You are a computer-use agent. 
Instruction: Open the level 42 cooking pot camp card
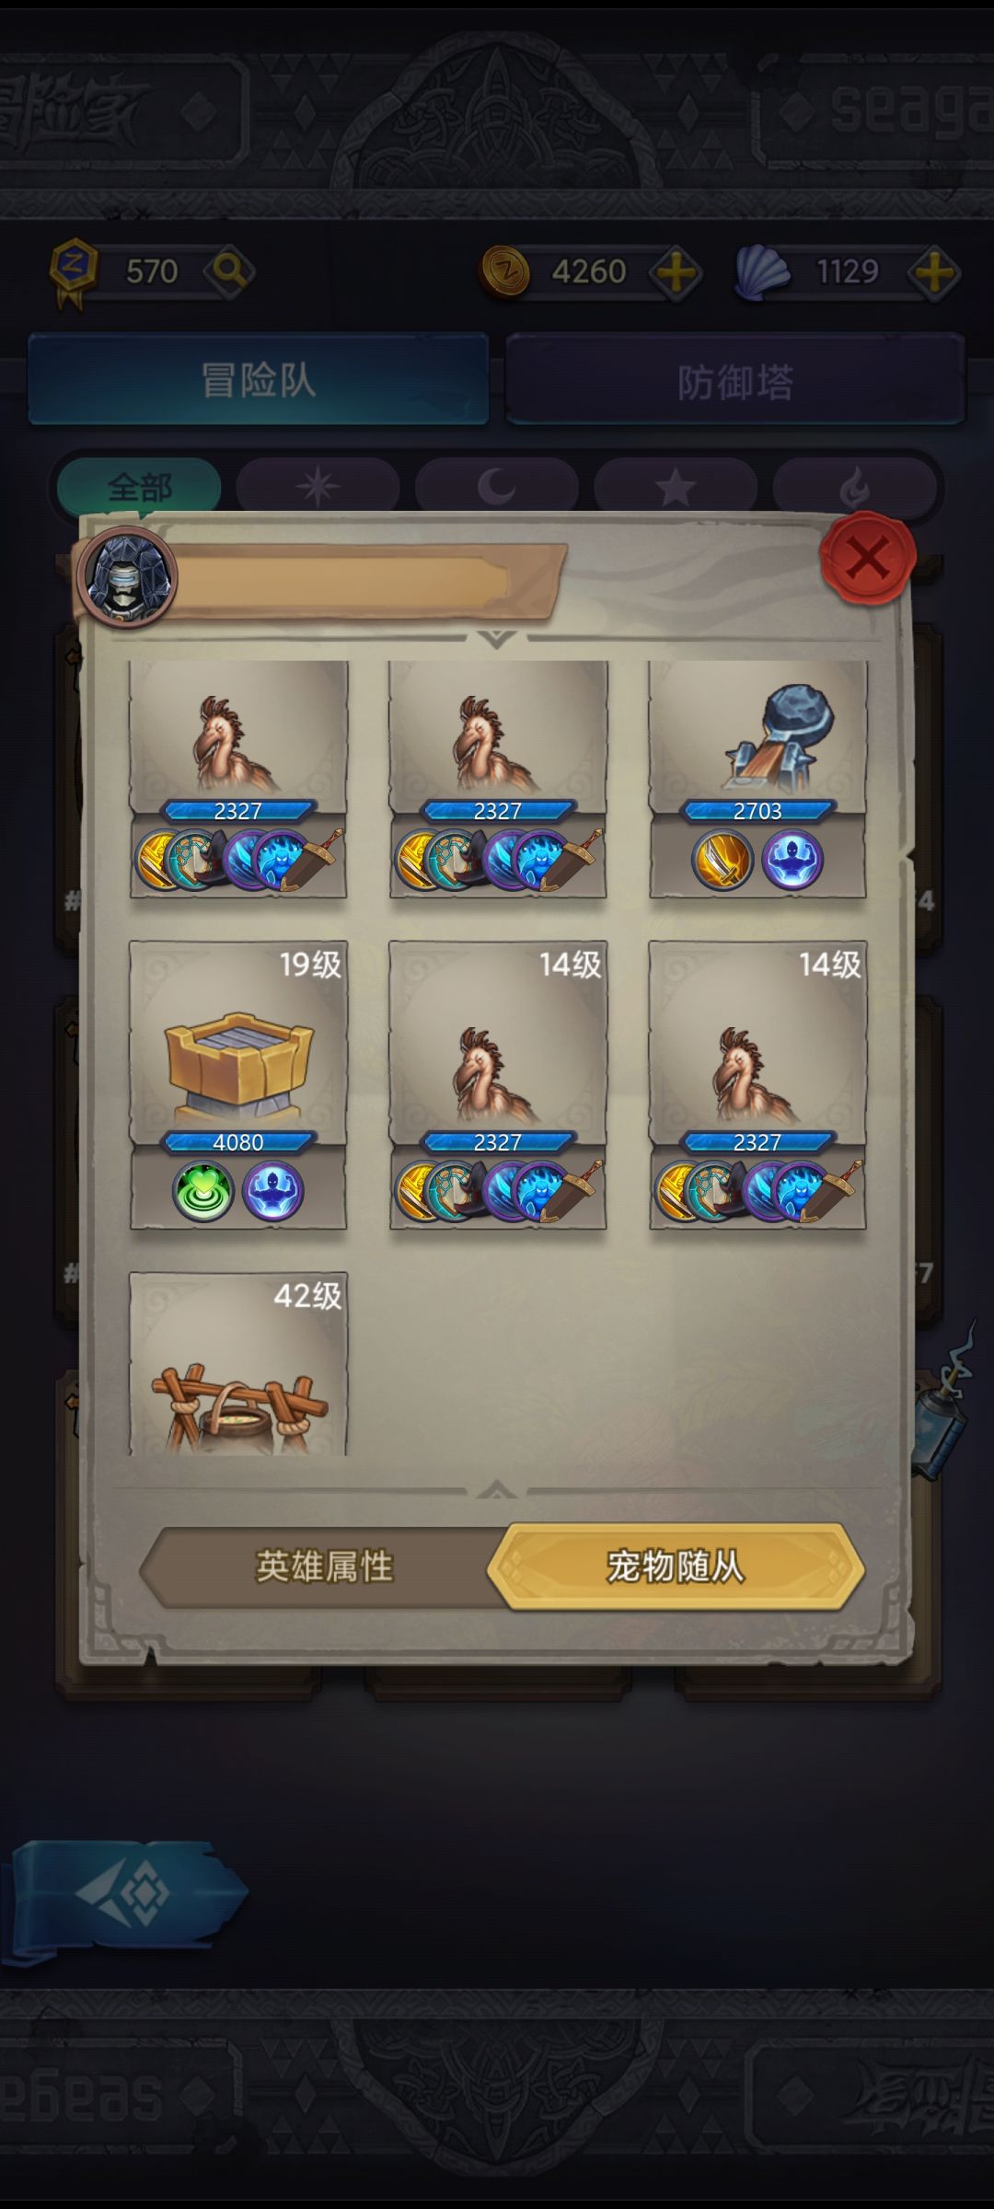point(238,1363)
